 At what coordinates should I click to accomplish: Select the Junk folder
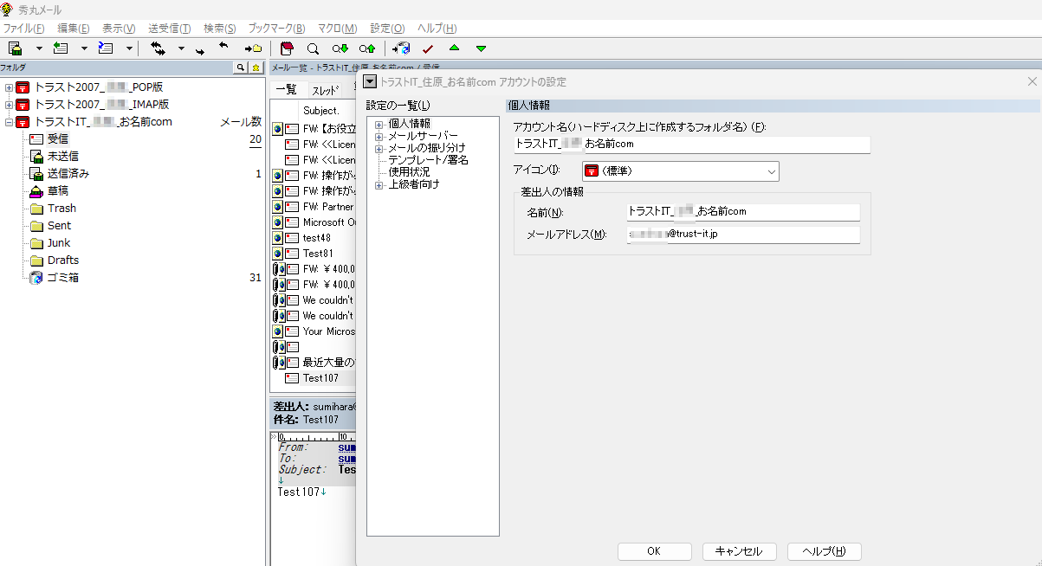[59, 243]
